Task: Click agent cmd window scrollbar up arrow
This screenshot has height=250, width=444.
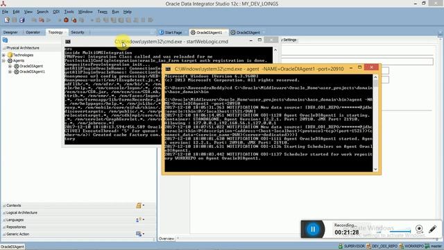Action: (376, 77)
